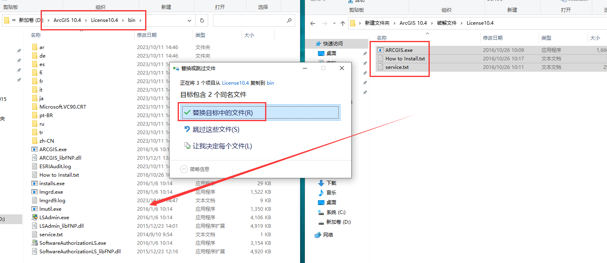This screenshot has height=263, width=607.
Task: Select ARCGIS_libFNP.dll file icon
Action: pos(35,158)
